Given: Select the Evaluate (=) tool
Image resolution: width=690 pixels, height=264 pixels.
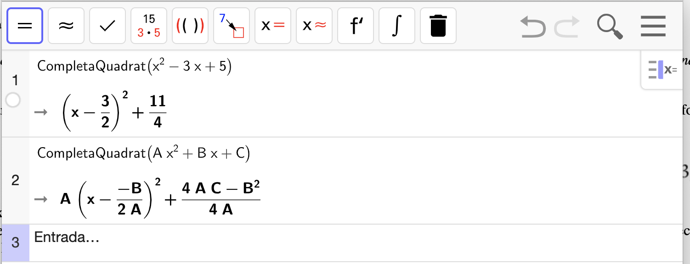Looking at the screenshot, I should point(25,26).
